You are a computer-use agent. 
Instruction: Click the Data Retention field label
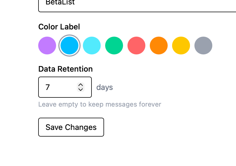[66, 69]
